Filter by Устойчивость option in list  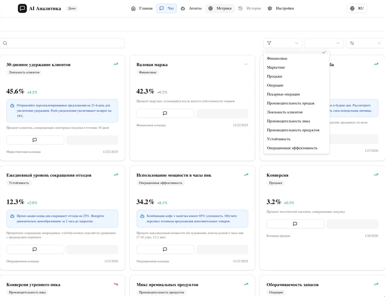point(297,139)
